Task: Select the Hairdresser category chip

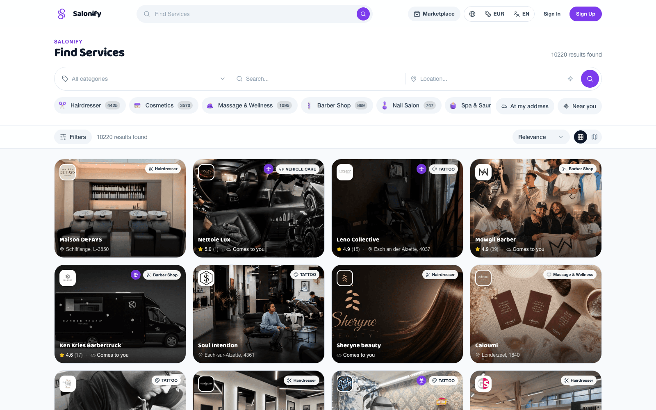Action: click(90, 105)
